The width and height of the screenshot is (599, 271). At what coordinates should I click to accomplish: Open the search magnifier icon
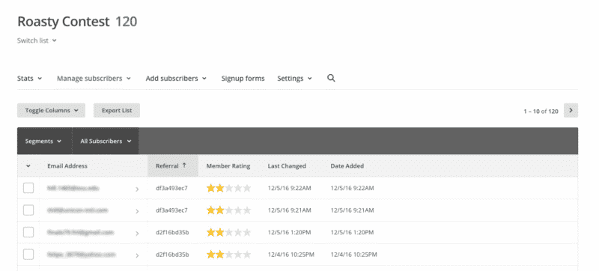click(331, 79)
